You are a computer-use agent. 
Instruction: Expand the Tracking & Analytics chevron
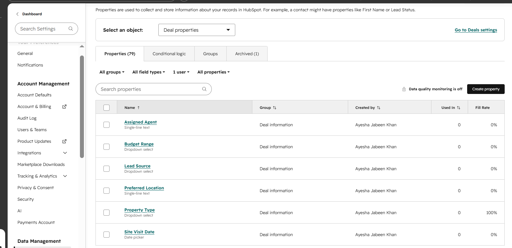click(65, 176)
